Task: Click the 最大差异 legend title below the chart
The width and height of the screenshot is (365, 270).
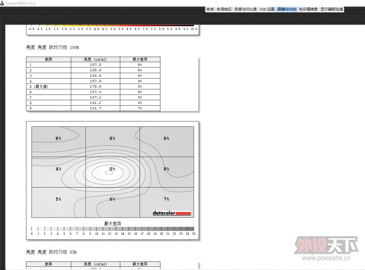Action: [113, 224]
